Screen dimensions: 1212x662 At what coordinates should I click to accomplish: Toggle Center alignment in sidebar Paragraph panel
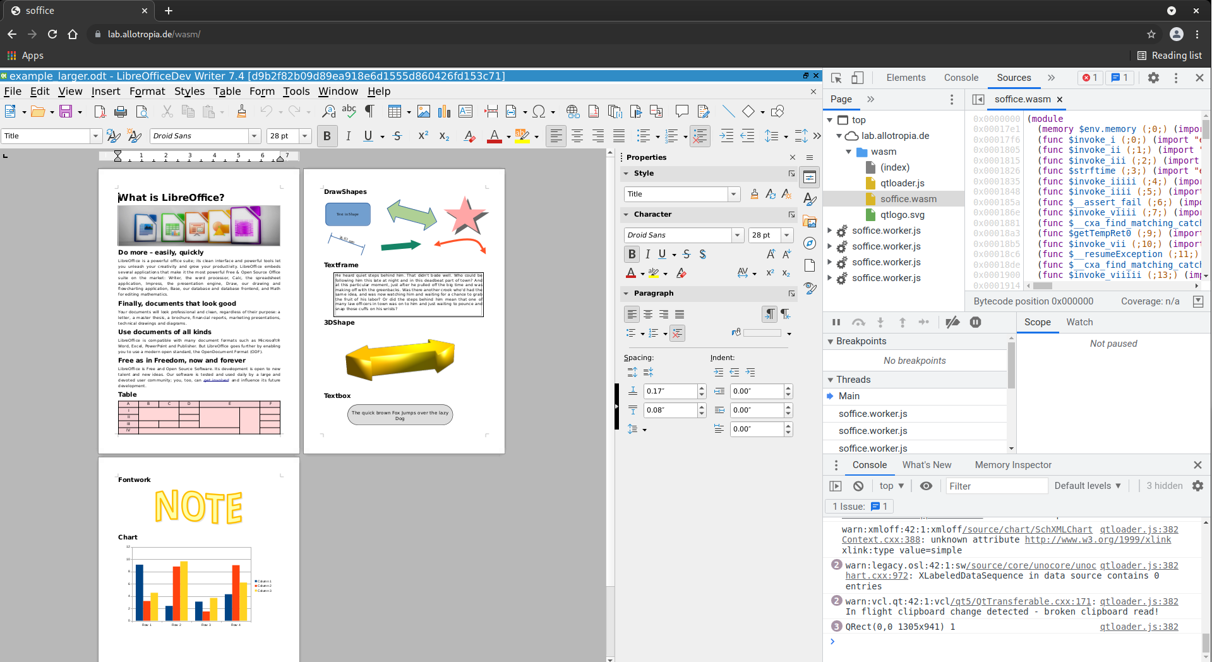pos(648,314)
